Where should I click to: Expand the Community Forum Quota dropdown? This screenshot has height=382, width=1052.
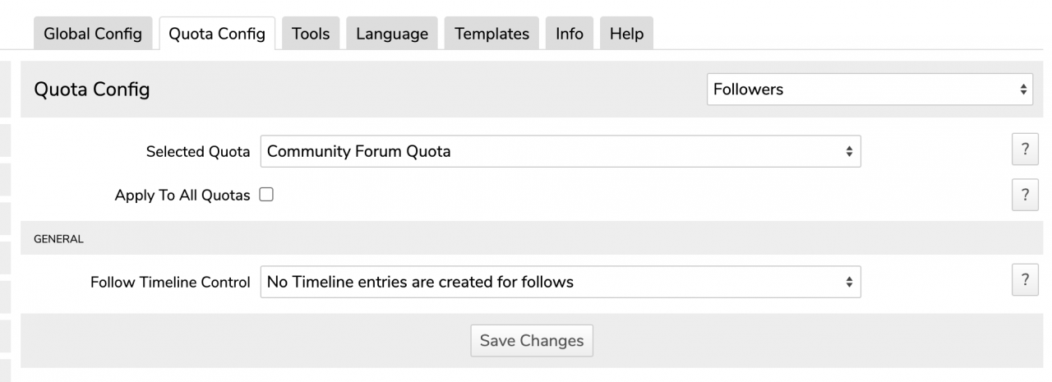(x=560, y=151)
